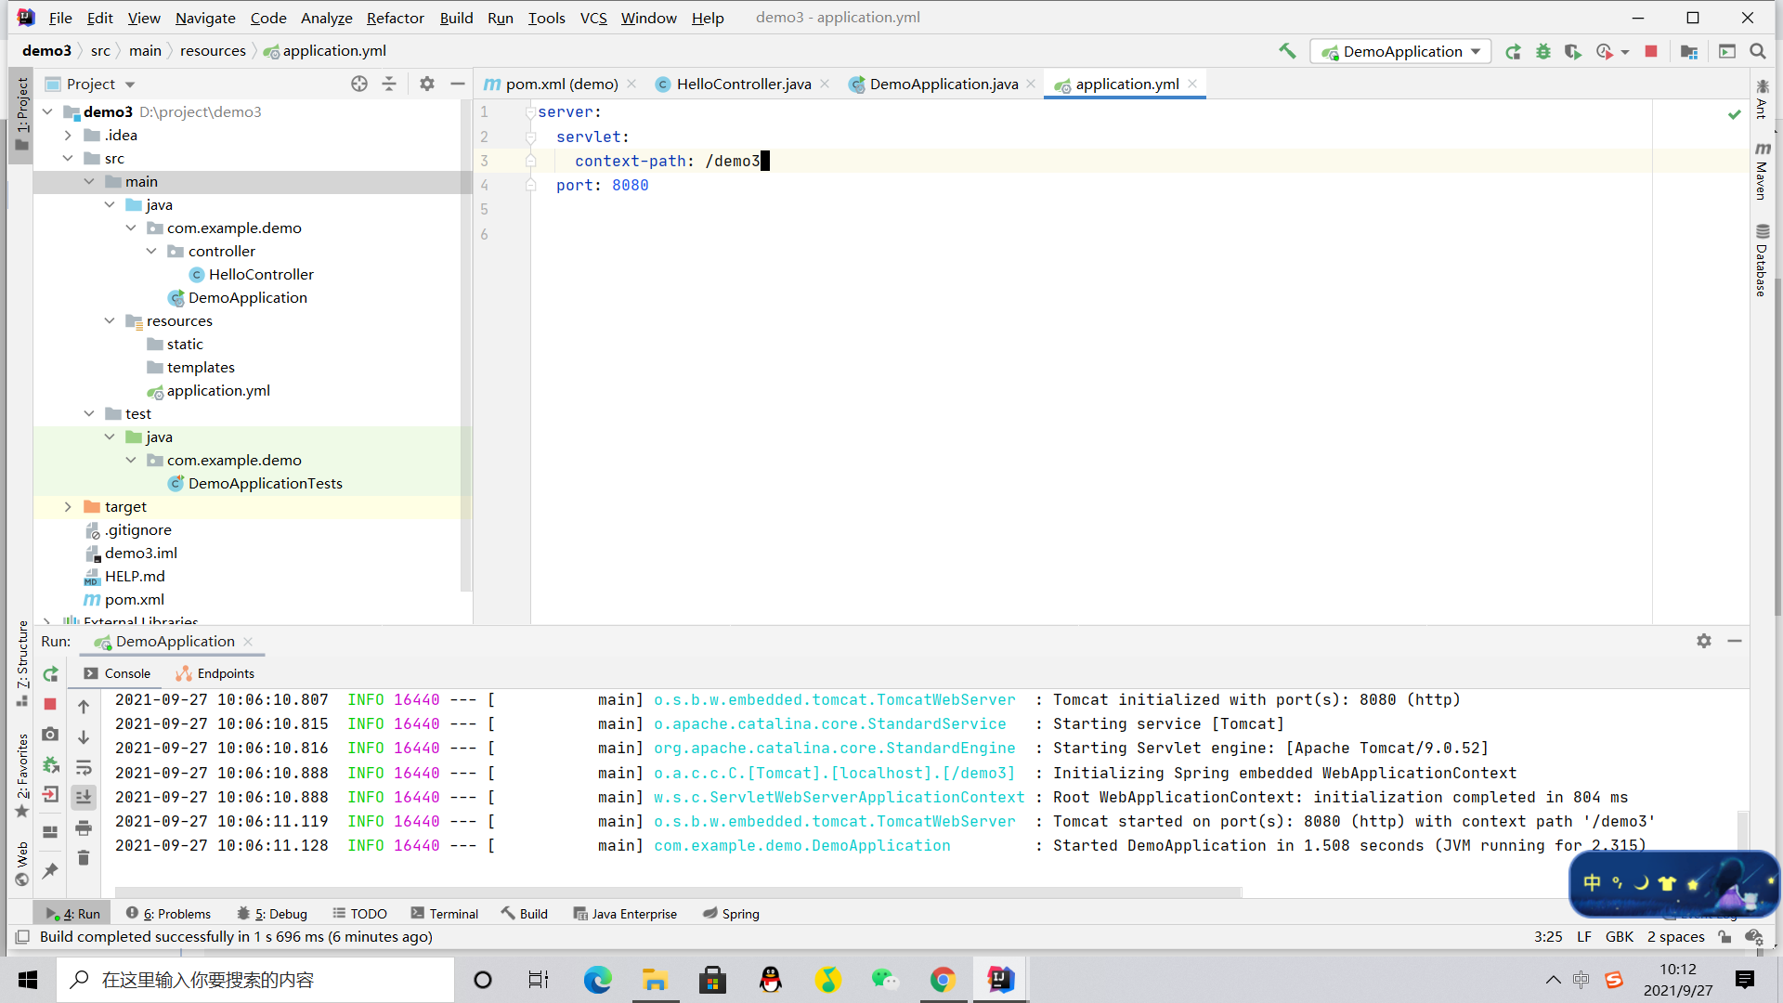Click the locate-in-project crosshair icon
1783x1003 pixels.
(x=359, y=84)
